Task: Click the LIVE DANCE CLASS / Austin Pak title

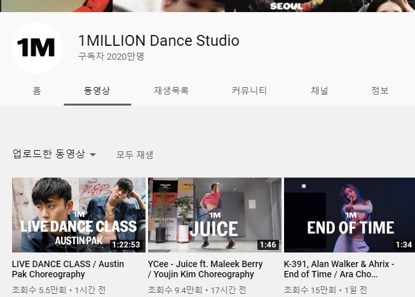Action: point(68,269)
